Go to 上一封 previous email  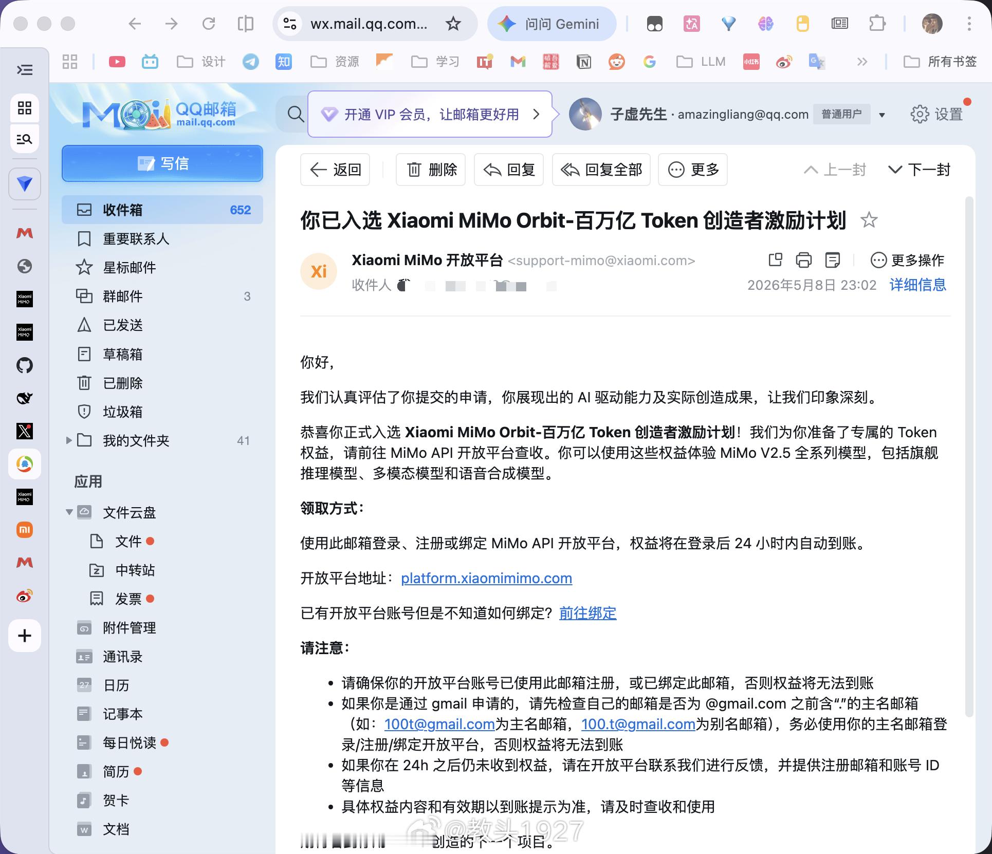835,170
